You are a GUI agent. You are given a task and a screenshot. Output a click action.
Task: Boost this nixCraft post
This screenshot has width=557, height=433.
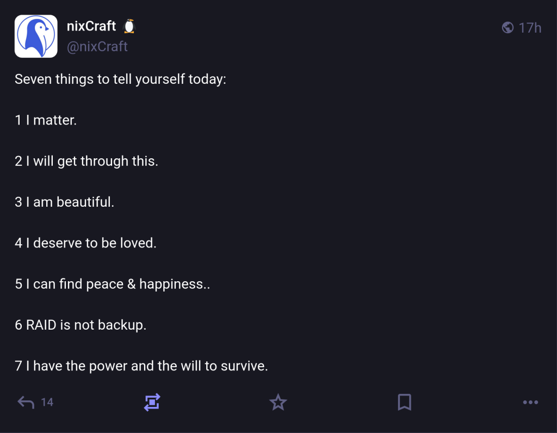[x=152, y=403]
